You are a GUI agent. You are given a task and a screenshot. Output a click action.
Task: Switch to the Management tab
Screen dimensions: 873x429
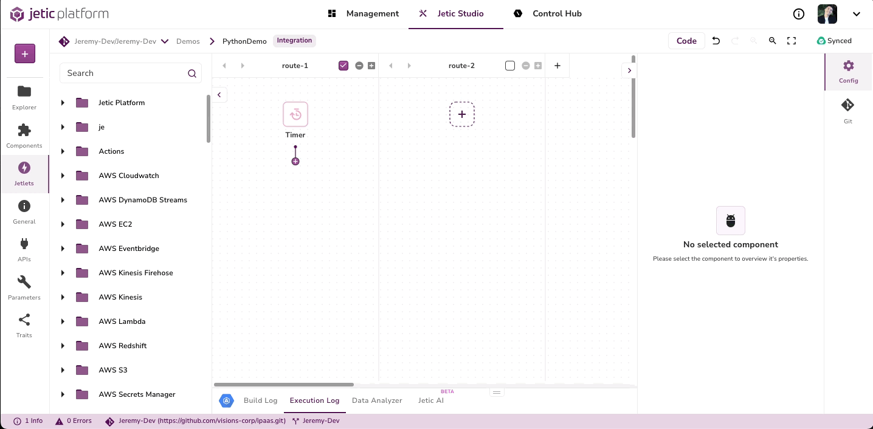tap(363, 14)
